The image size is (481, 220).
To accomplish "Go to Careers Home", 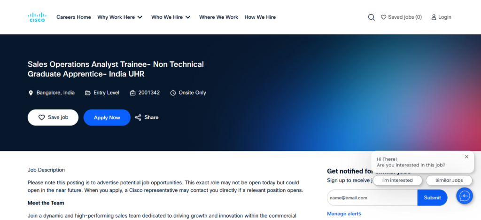I will (74, 17).
